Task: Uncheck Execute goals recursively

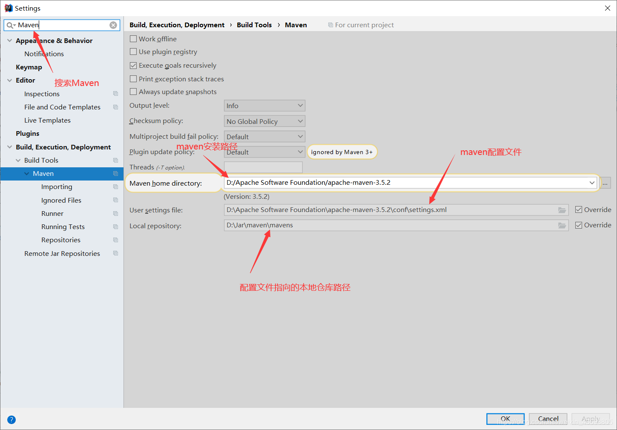Action: (x=133, y=65)
